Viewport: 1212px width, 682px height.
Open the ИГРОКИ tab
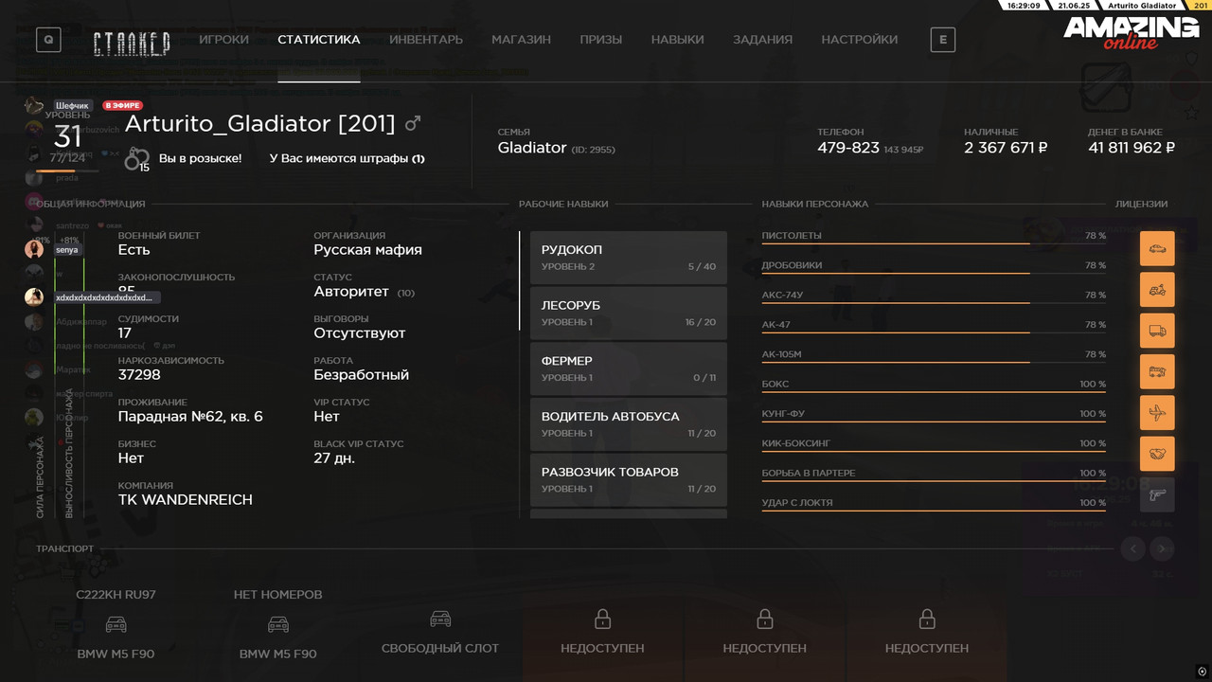click(224, 40)
